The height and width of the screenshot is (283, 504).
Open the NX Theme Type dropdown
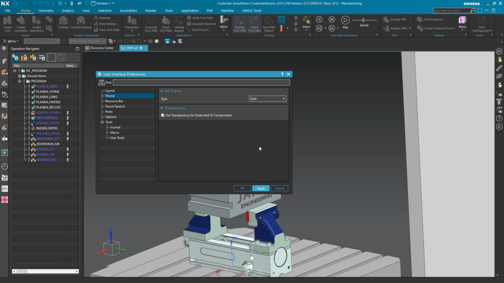(x=267, y=99)
